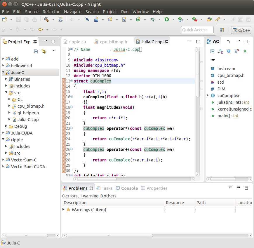The image size is (254, 248).
Task: Click the C/C++ perspective button
Action: point(241,30)
